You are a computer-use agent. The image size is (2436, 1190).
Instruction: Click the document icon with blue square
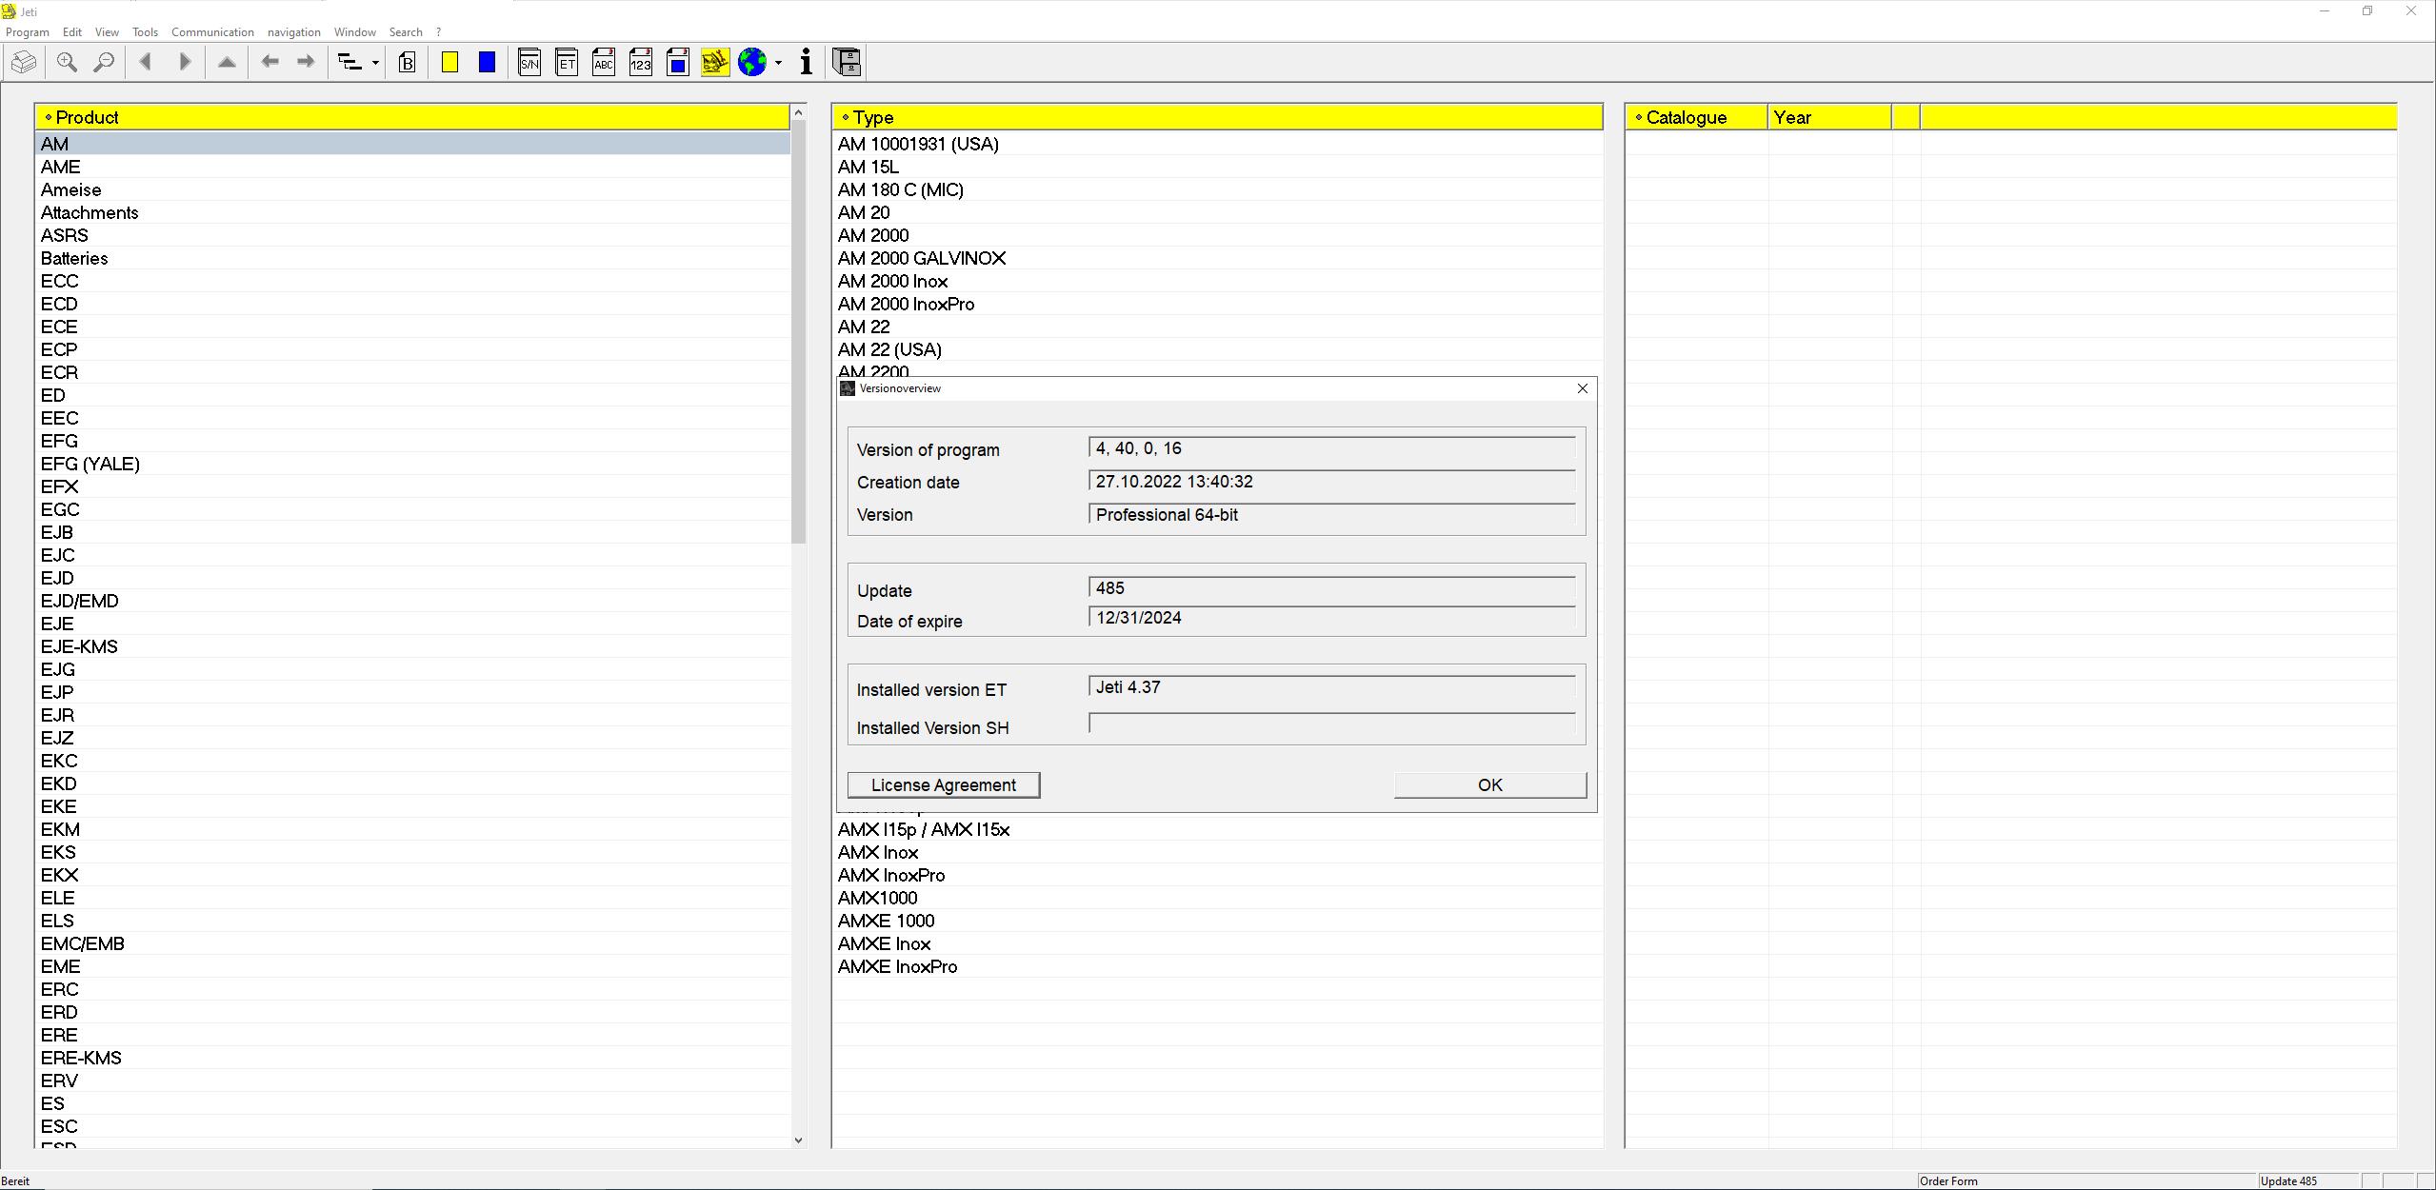[x=678, y=63]
